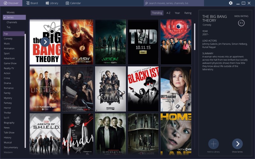Viewport: 255px width, 159px height.
Task: Select Tvs in the sidebar
Action: point(9,27)
